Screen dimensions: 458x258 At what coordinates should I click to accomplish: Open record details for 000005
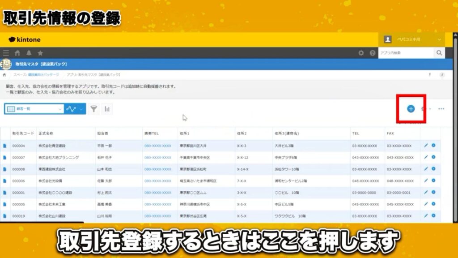[4, 204]
